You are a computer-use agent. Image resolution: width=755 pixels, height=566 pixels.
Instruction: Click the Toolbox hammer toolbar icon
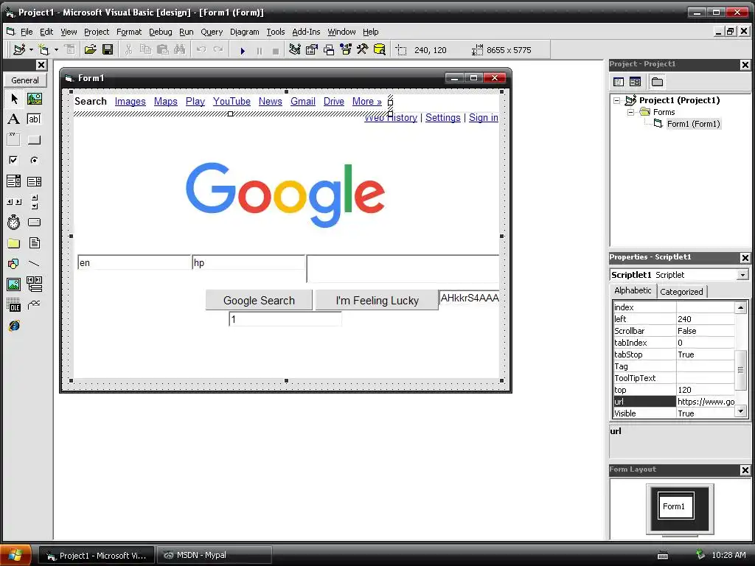coord(362,49)
